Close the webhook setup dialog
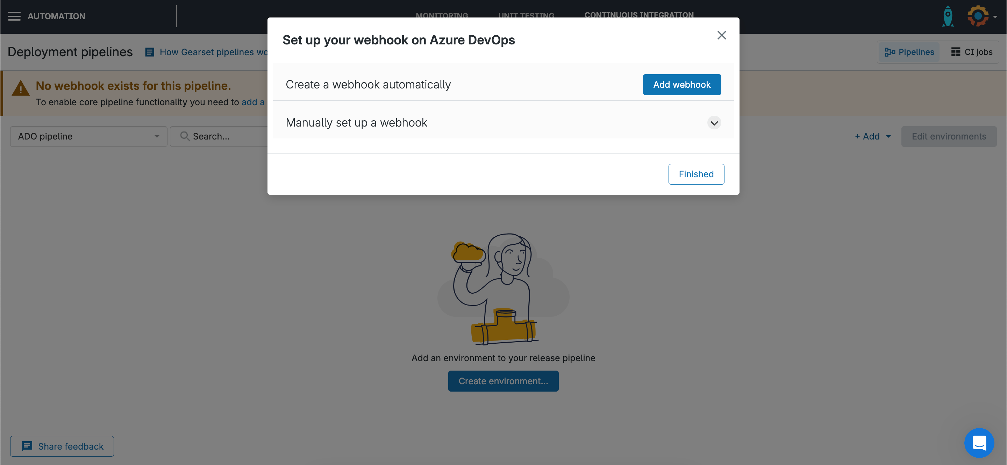 point(721,35)
